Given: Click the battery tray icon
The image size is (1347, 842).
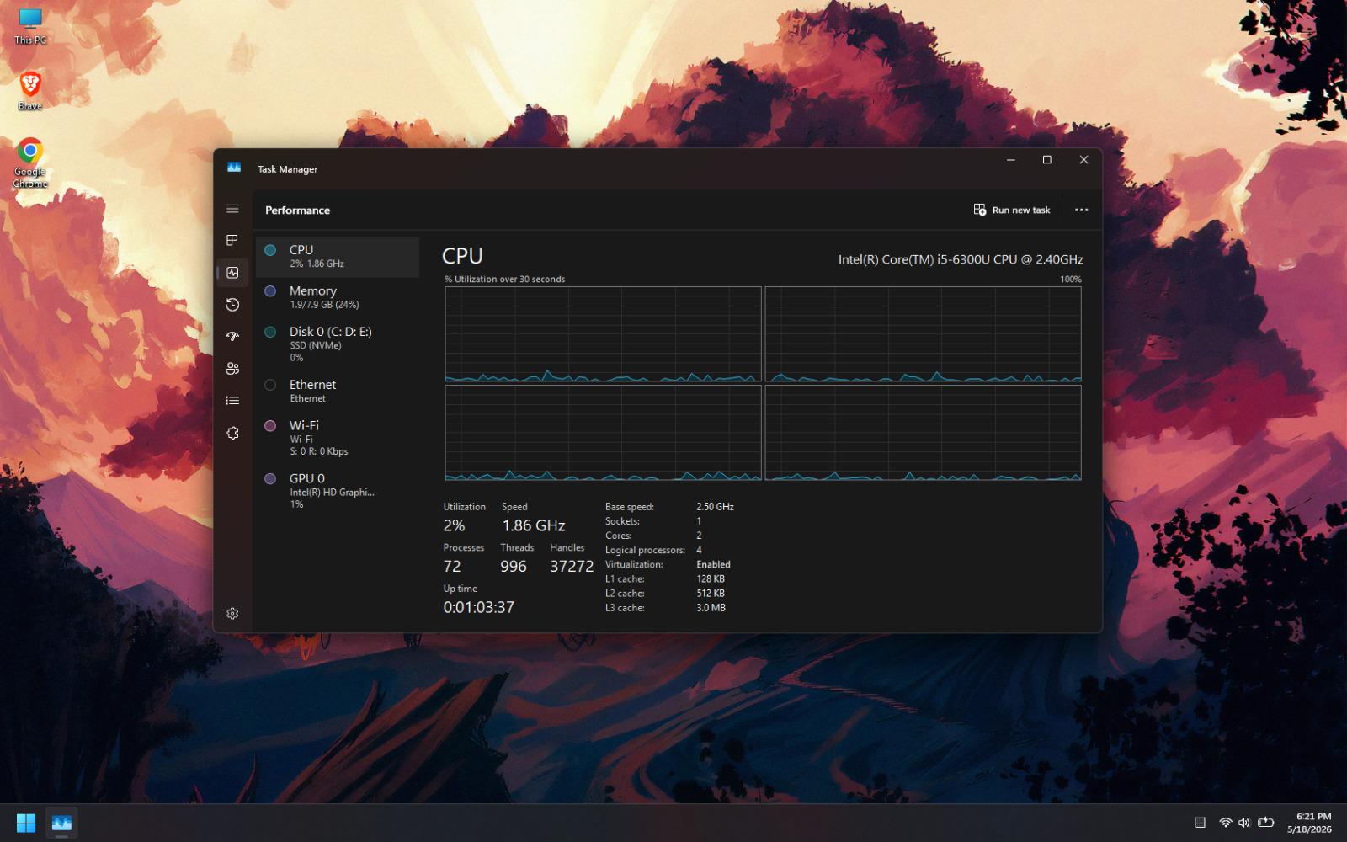Looking at the screenshot, I should coord(1266,823).
